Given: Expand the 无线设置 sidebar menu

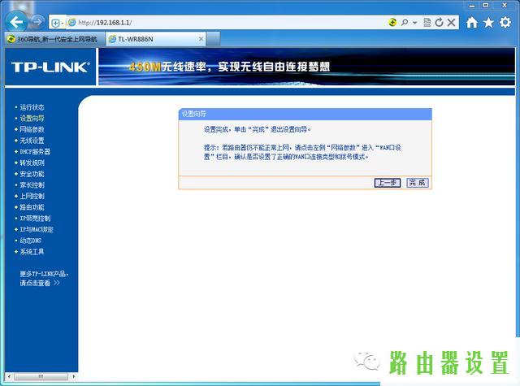Looking at the screenshot, I should (x=32, y=141).
